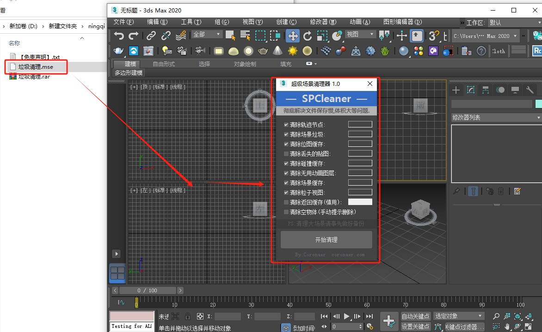The height and width of the screenshot is (332, 542).
Task: Expand the toolbar overflow chevron near 工作区
Action: 462,23
